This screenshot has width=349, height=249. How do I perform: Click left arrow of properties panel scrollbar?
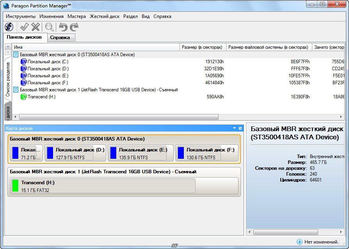pyautogui.click(x=249, y=232)
